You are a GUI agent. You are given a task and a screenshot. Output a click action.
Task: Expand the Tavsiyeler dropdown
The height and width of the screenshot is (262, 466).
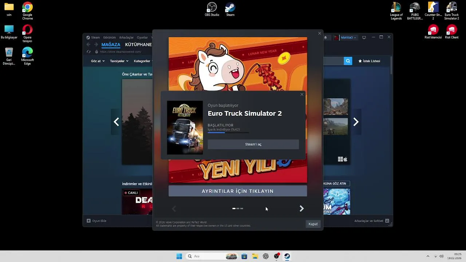pyautogui.click(x=119, y=61)
